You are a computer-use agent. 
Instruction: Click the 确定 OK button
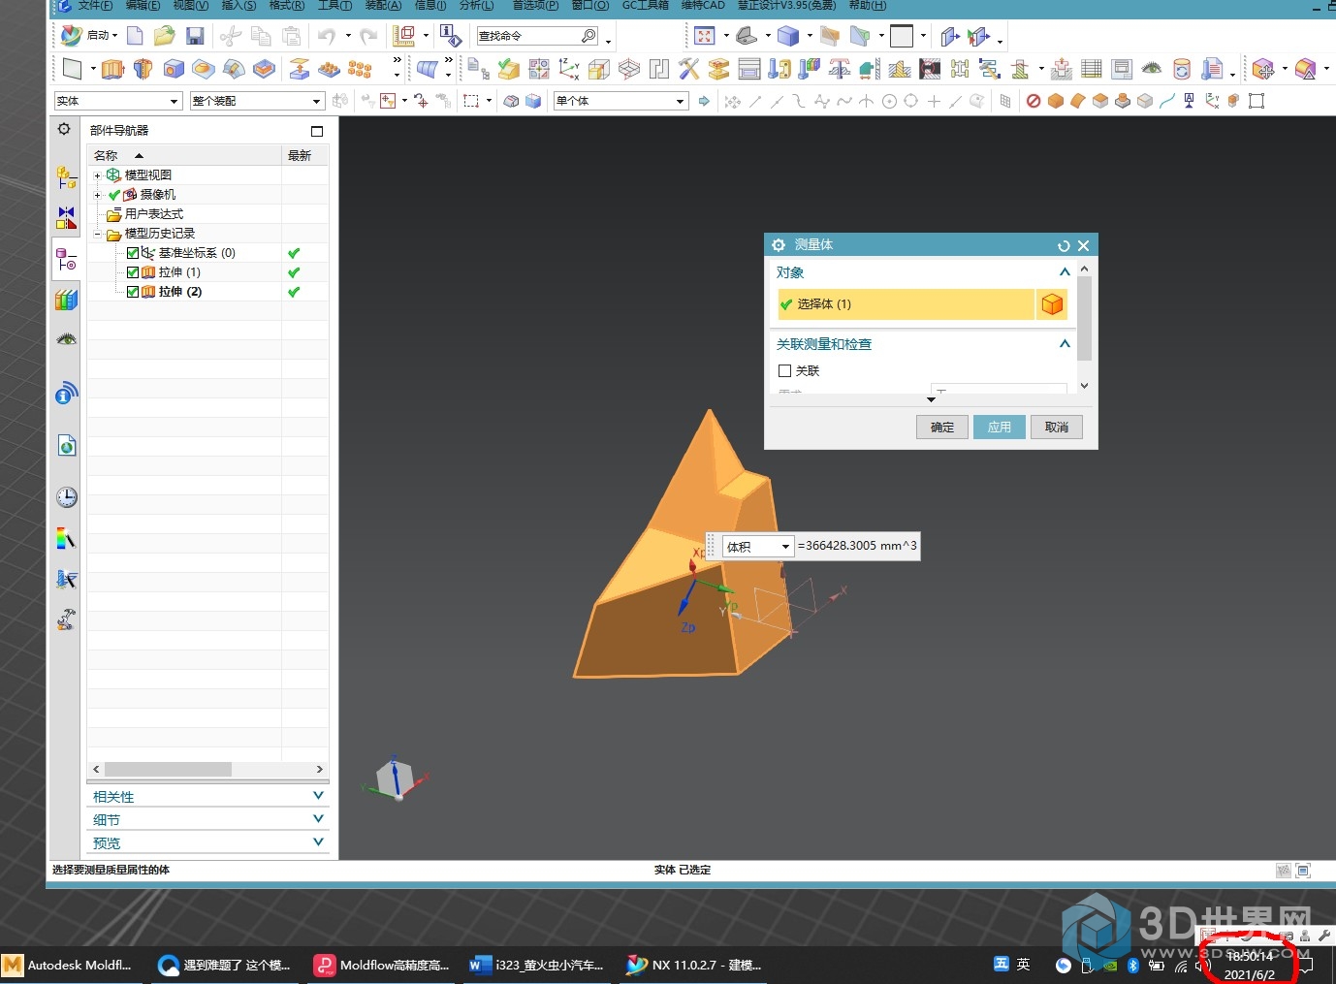coord(942,427)
